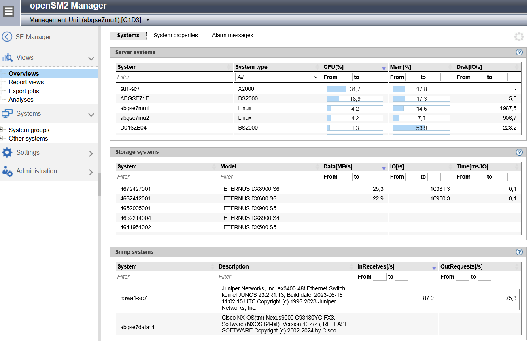Screen dimensions: 527x341
Task: Click the Settings gear icon in sidebar
Action: tap(7, 153)
